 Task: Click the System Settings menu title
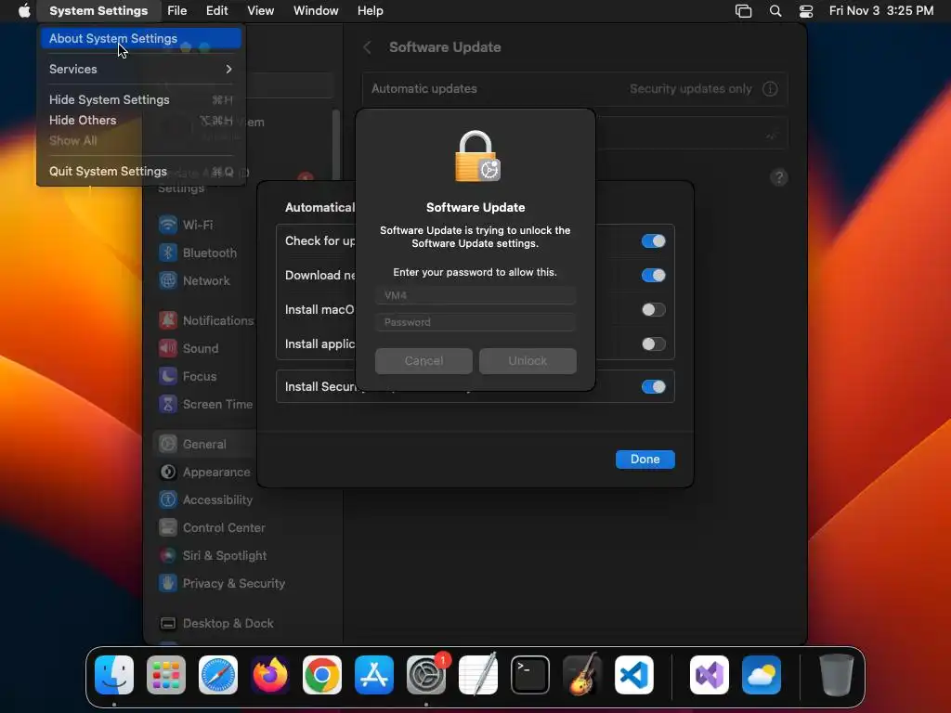pyautogui.click(x=98, y=10)
